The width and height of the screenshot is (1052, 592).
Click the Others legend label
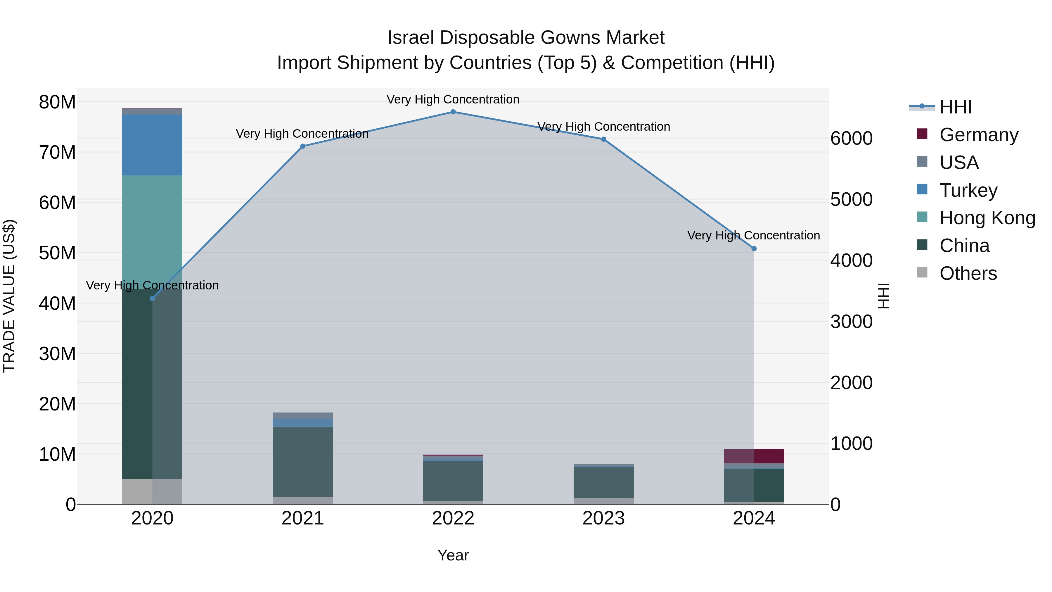[x=968, y=273]
